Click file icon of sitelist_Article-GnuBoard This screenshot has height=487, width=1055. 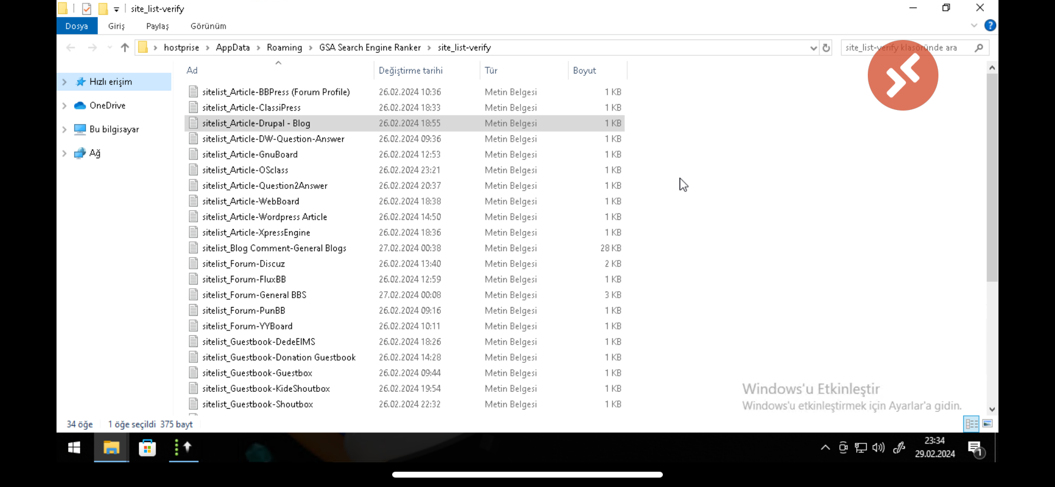[193, 154]
